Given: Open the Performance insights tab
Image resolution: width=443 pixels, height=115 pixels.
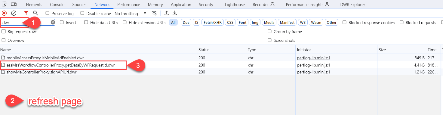Looking at the screenshot, I should (307, 5).
